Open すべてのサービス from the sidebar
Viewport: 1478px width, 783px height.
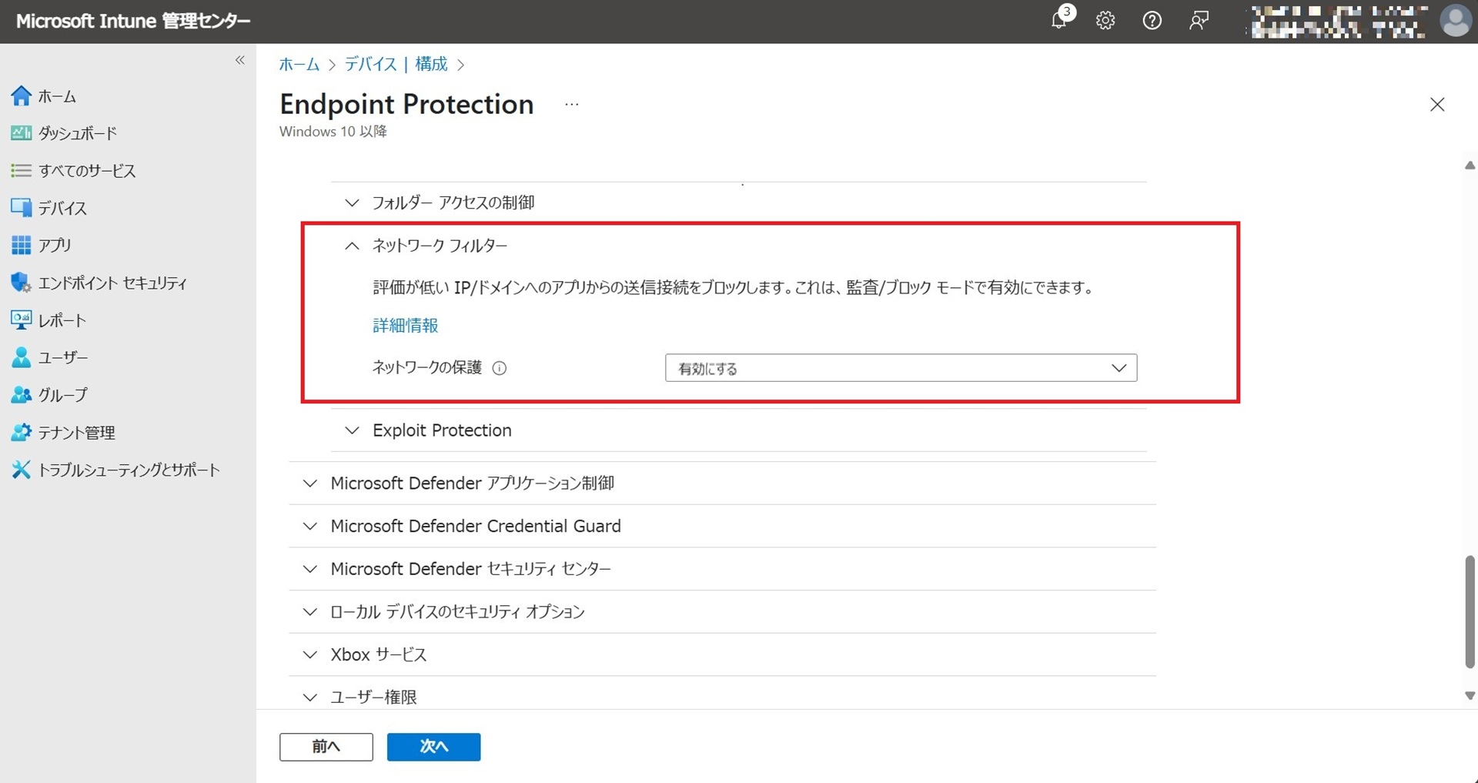[x=87, y=170]
